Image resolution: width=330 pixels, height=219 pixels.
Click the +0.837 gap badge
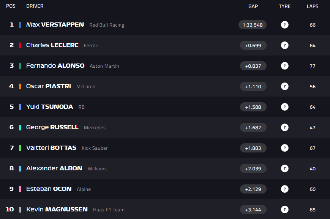(253, 66)
